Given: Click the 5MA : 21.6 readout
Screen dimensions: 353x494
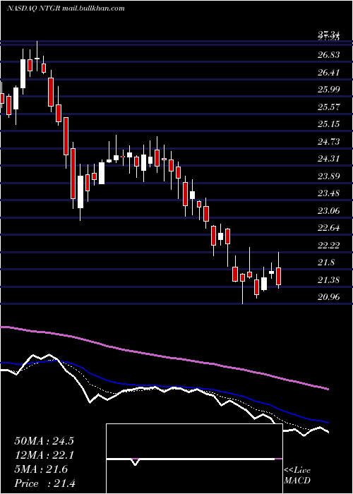Looking at the screenshot, I should click(41, 469).
